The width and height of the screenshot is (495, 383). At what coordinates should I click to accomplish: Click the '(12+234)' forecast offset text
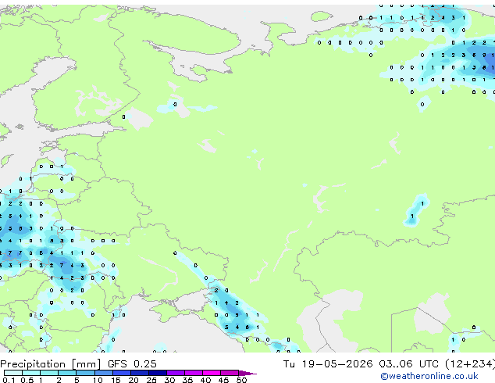[470, 364]
